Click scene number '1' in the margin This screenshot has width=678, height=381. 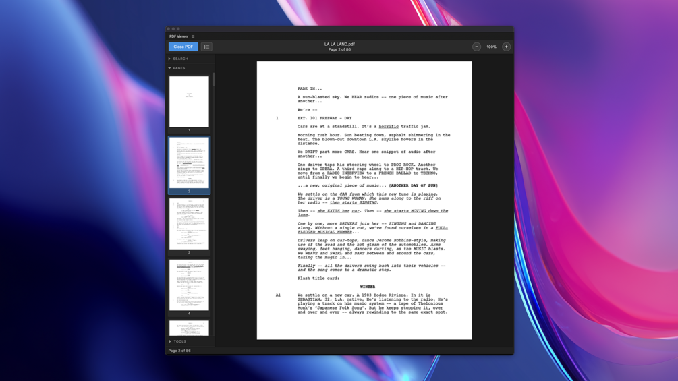(x=277, y=118)
